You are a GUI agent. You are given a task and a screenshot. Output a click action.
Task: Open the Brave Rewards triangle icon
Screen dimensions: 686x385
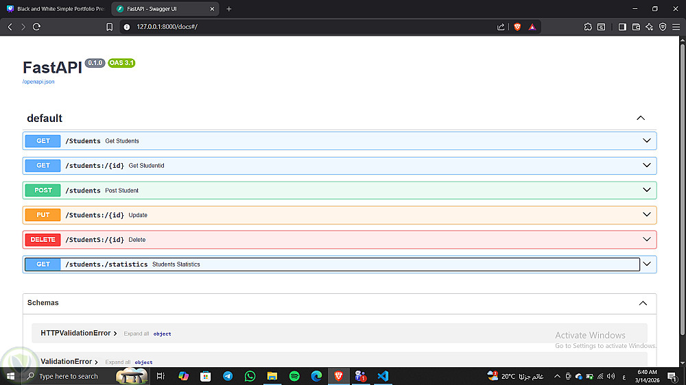(x=532, y=27)
